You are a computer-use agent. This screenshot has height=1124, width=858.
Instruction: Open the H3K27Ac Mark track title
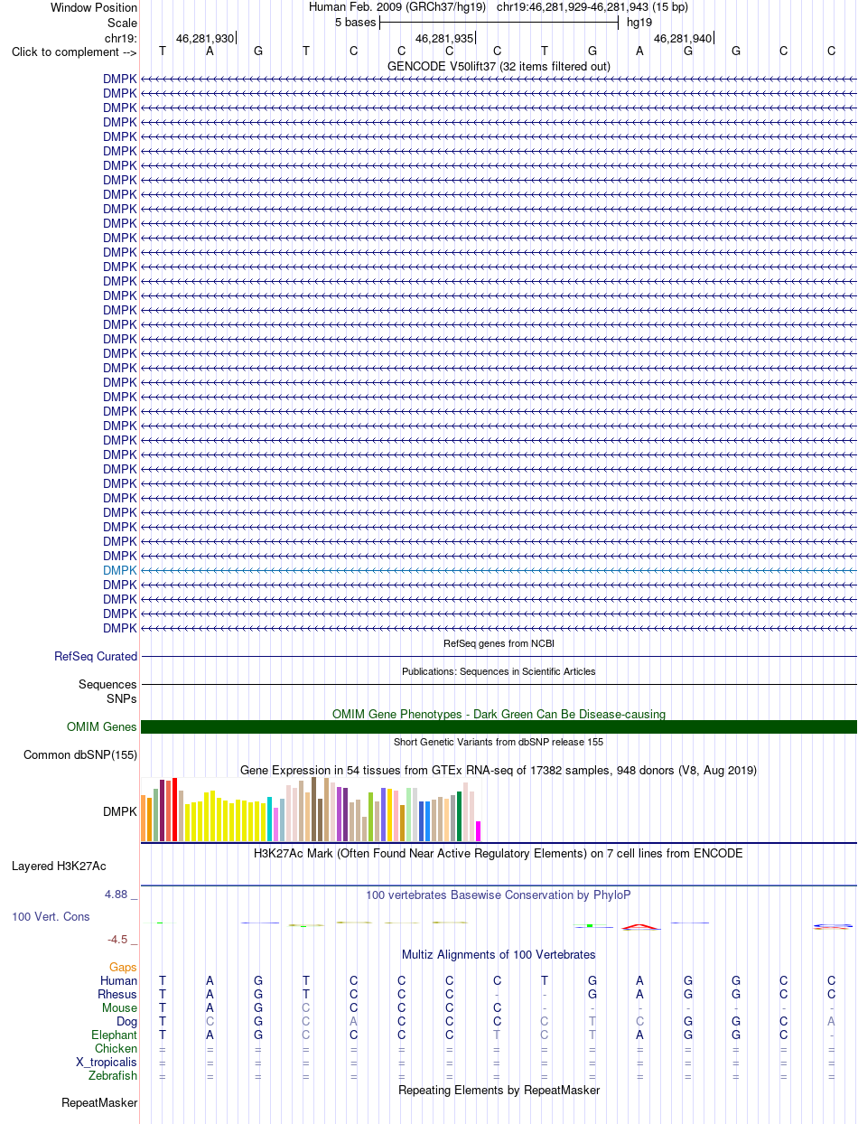pyautogui.click(x=499, y=853)
